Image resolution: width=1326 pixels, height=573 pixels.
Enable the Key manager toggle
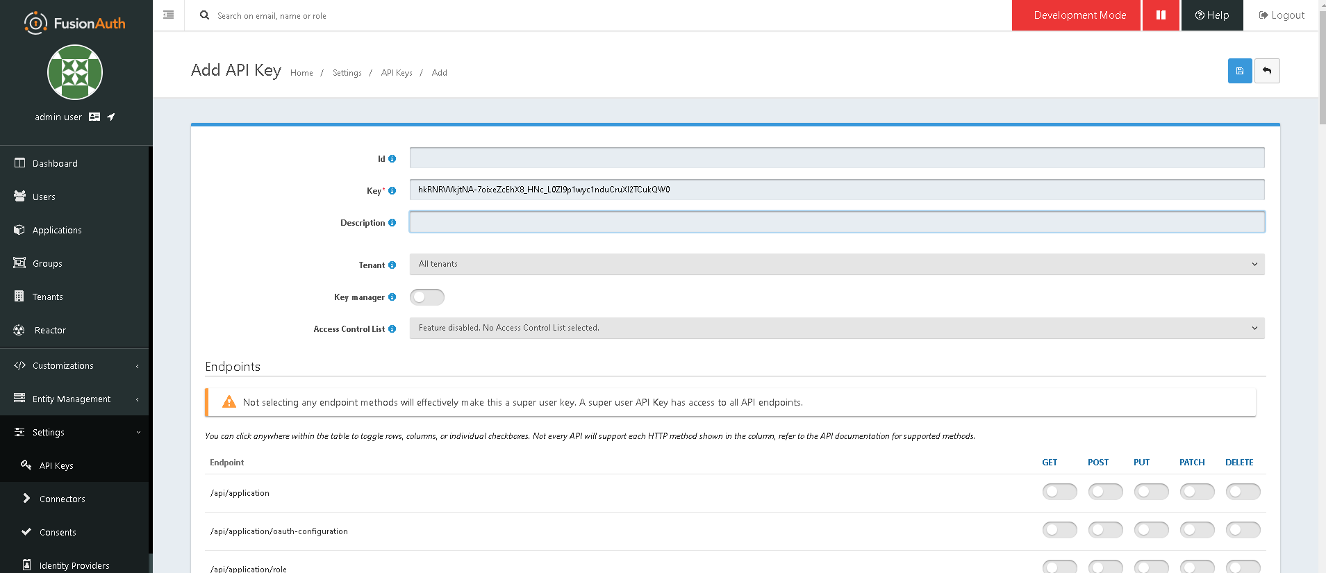[x=426, y=297]
